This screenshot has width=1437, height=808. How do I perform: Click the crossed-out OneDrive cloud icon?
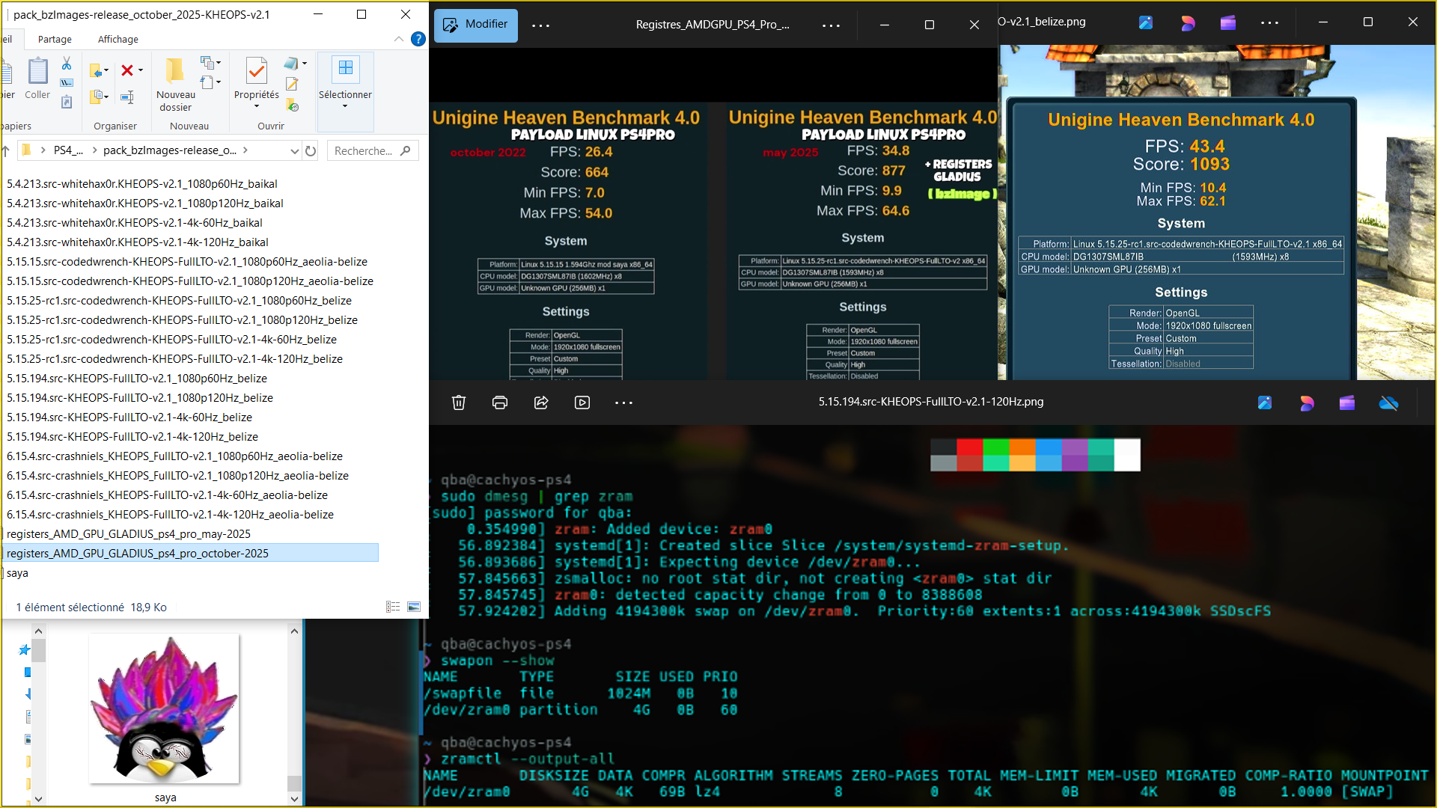click(1388, 403)
